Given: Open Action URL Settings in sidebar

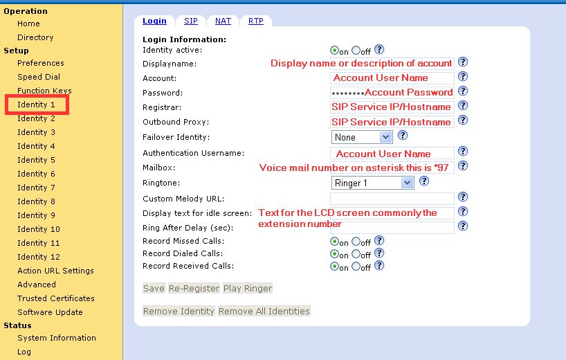Looking at the screenshot, I should (55, 271).
